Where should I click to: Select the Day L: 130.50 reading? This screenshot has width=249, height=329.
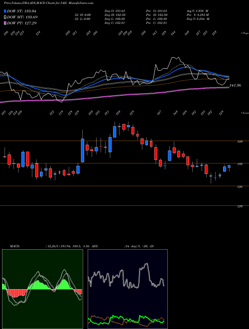[115, 19]
